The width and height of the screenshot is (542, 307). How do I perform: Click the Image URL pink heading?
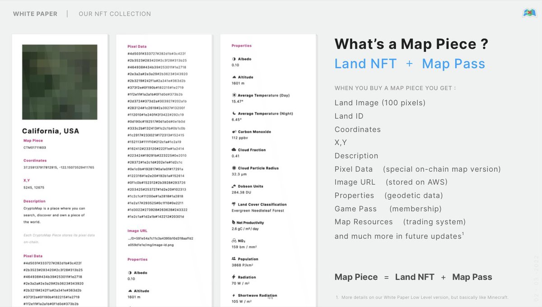point(137,231)
